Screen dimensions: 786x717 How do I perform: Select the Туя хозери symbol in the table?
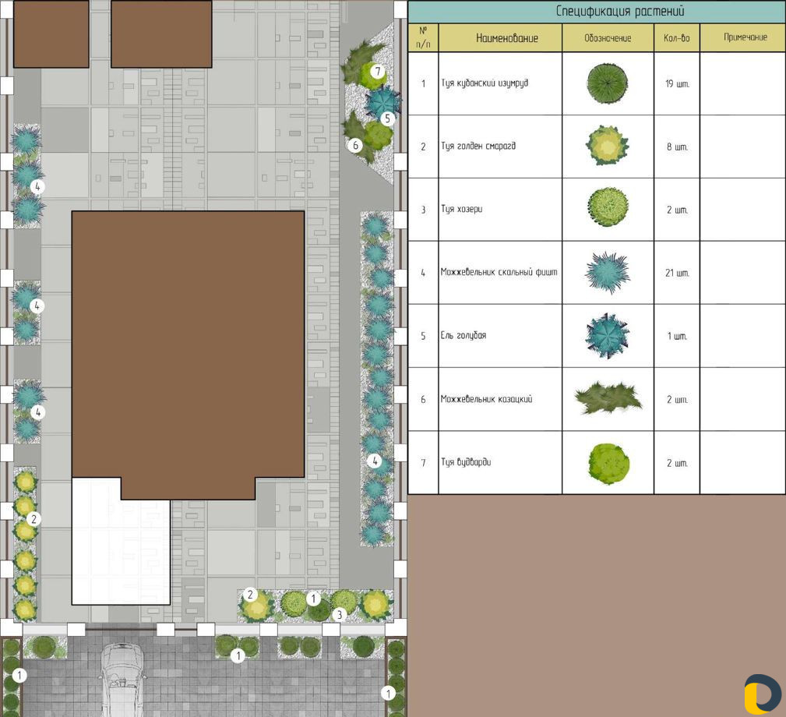pos(608,207)
